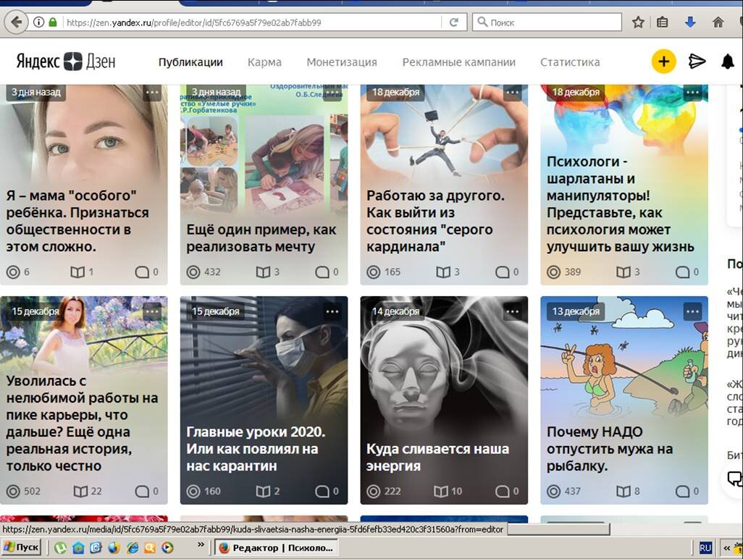743x559 pixels.
Task: Launch media player from quick launch
Action: pos(167,547)
